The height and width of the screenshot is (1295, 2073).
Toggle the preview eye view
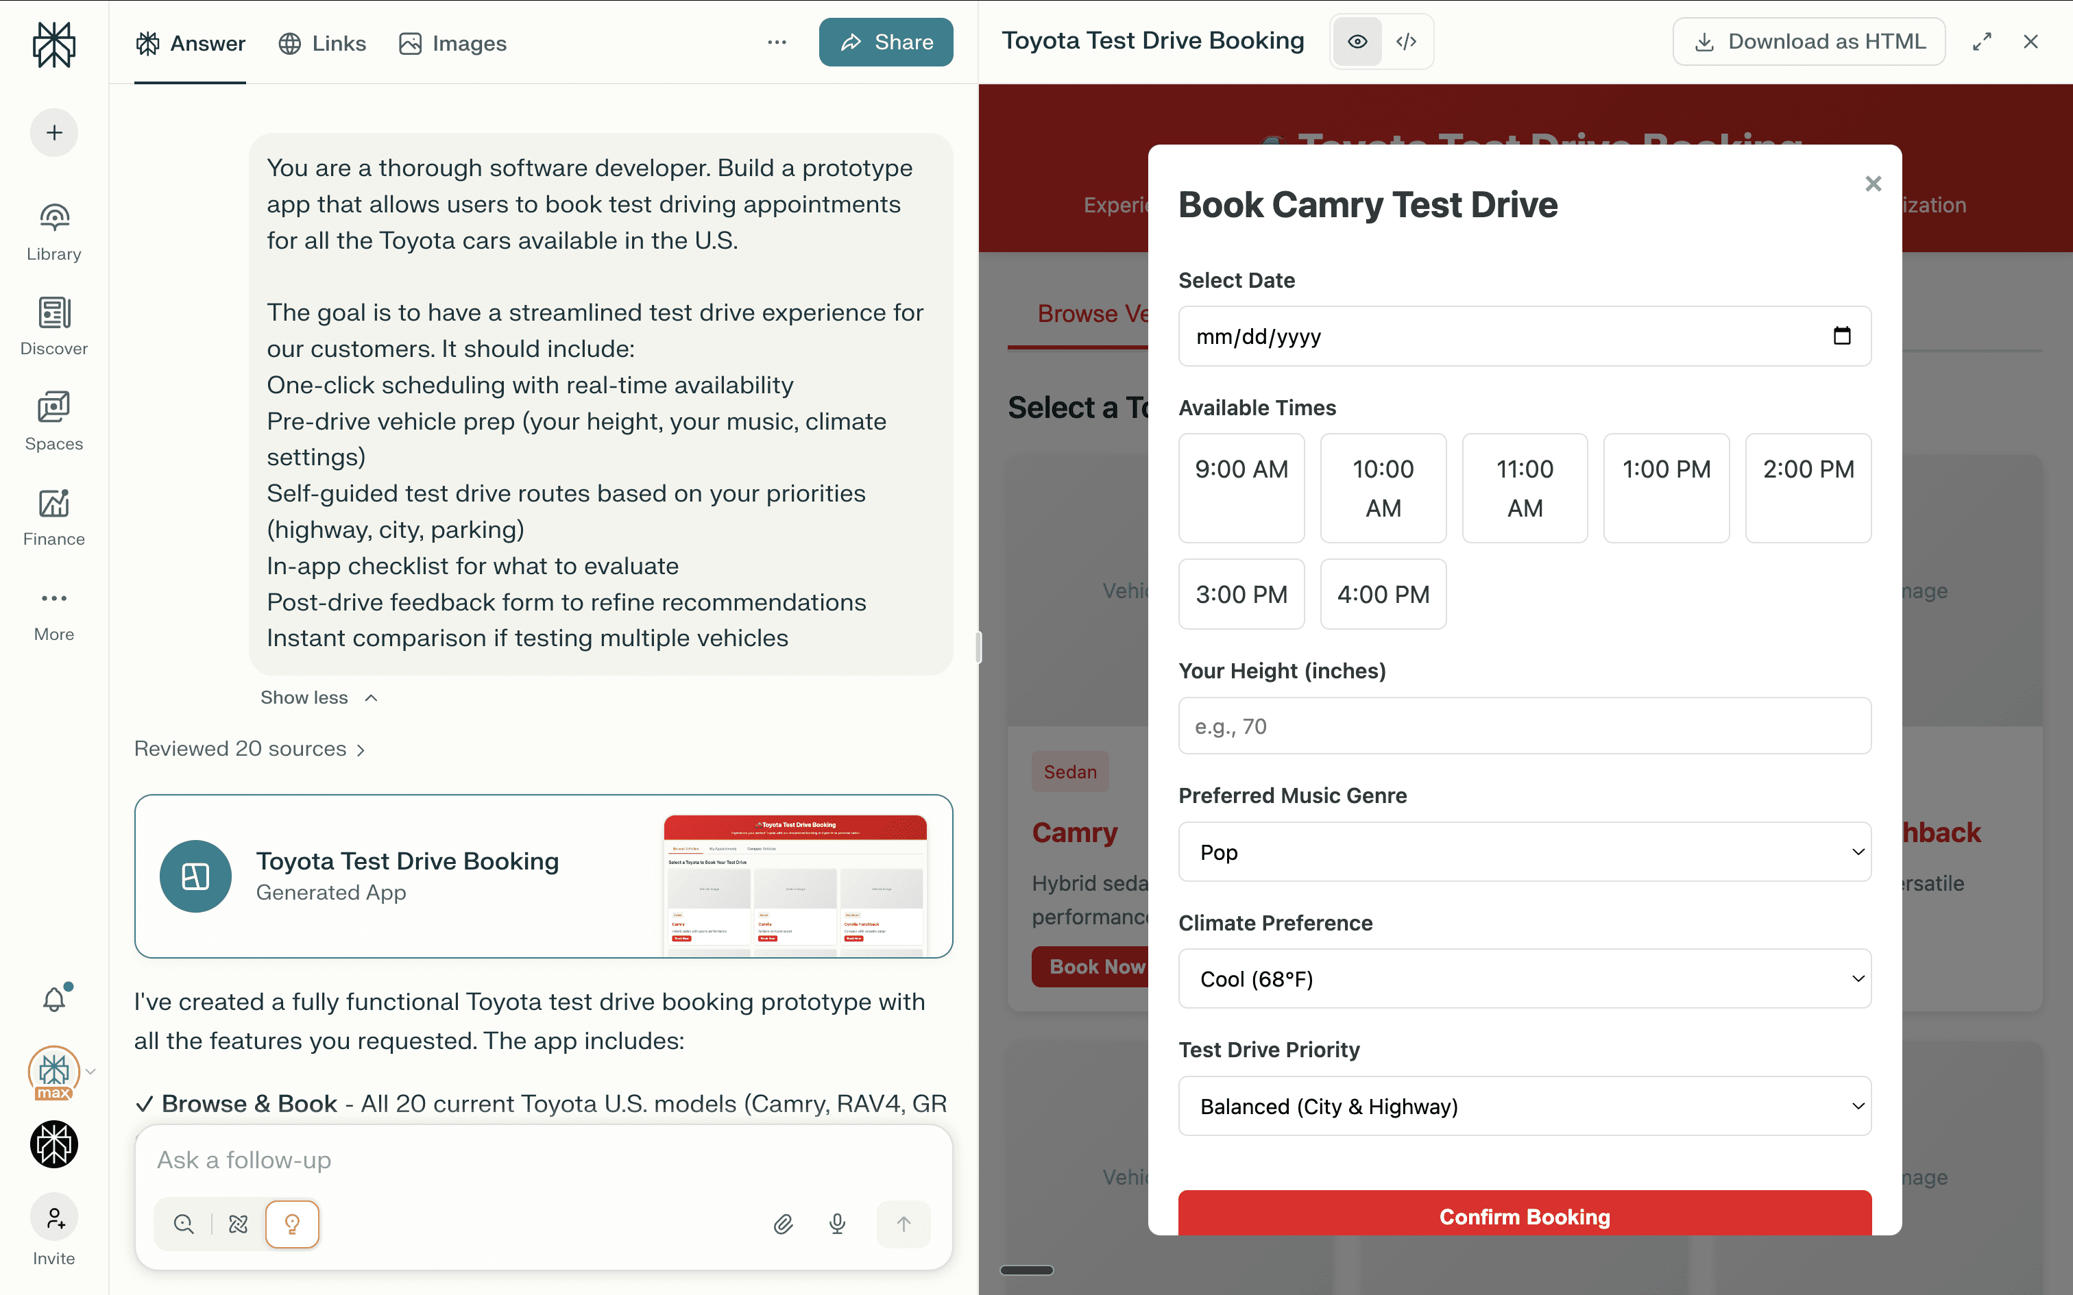(1357, 41)
